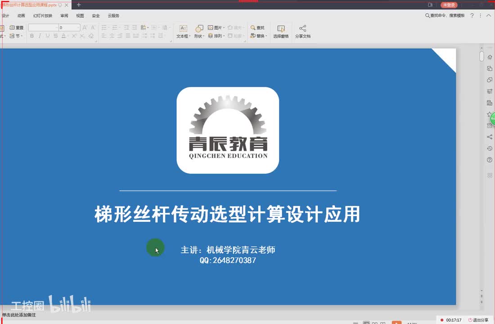Open the 动画 ribbon tab

[x=21, y=15]
